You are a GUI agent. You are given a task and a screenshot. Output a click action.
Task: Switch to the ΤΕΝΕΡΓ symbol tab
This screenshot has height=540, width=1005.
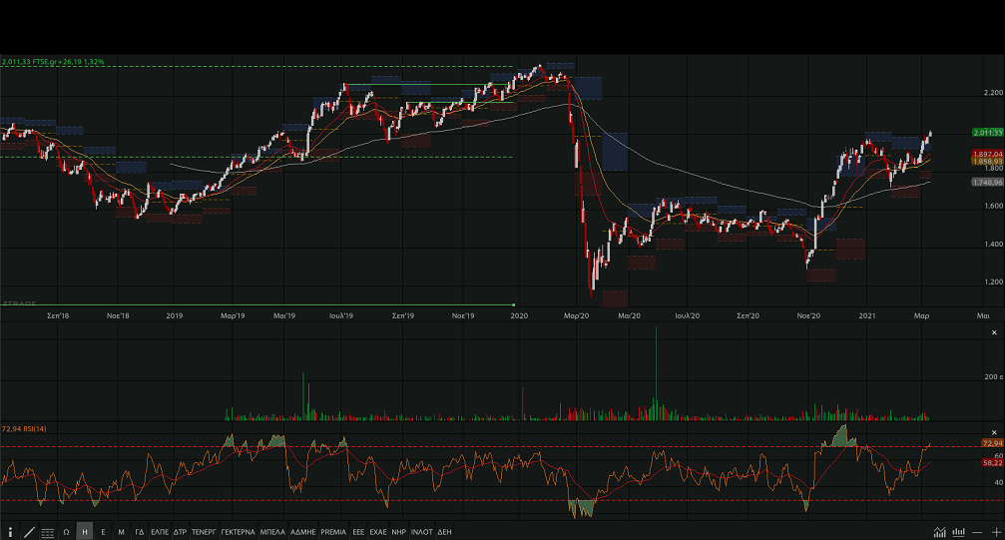204,532
